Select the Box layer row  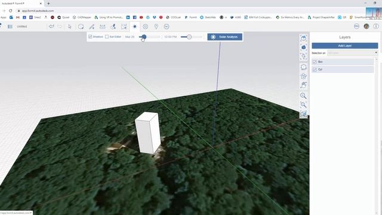(x=343, y=62)
